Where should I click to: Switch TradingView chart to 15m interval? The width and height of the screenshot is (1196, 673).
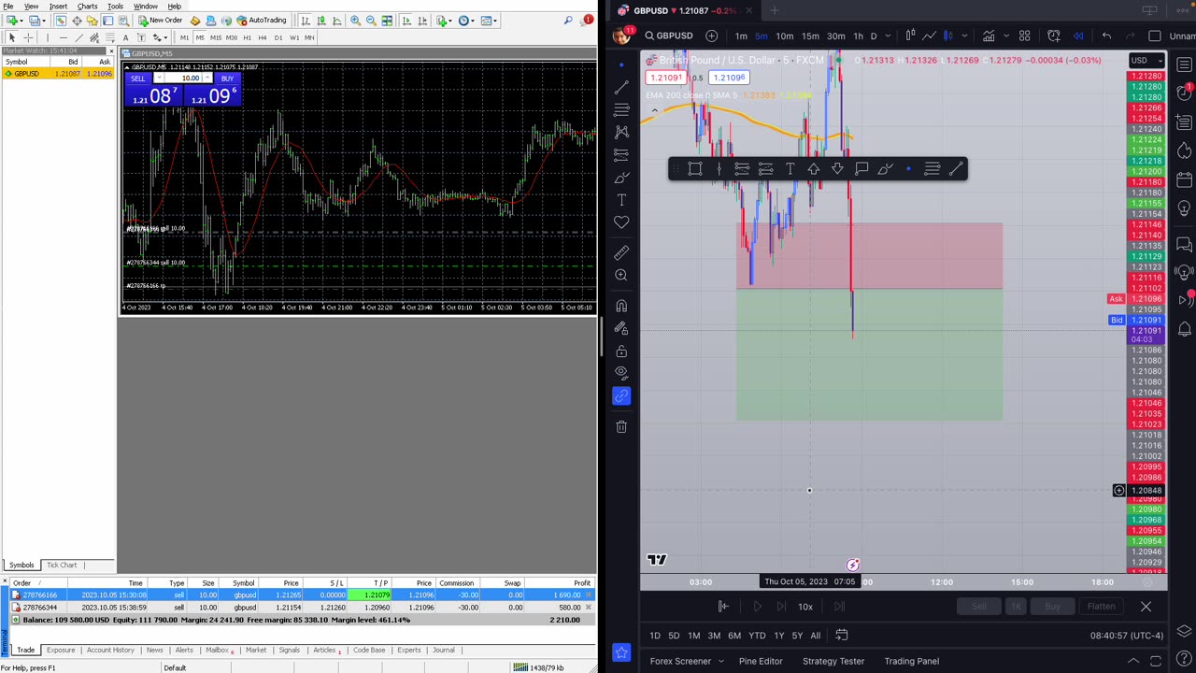pos(810,36)
